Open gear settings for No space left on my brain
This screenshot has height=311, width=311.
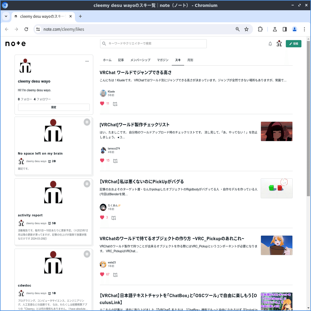87,122
